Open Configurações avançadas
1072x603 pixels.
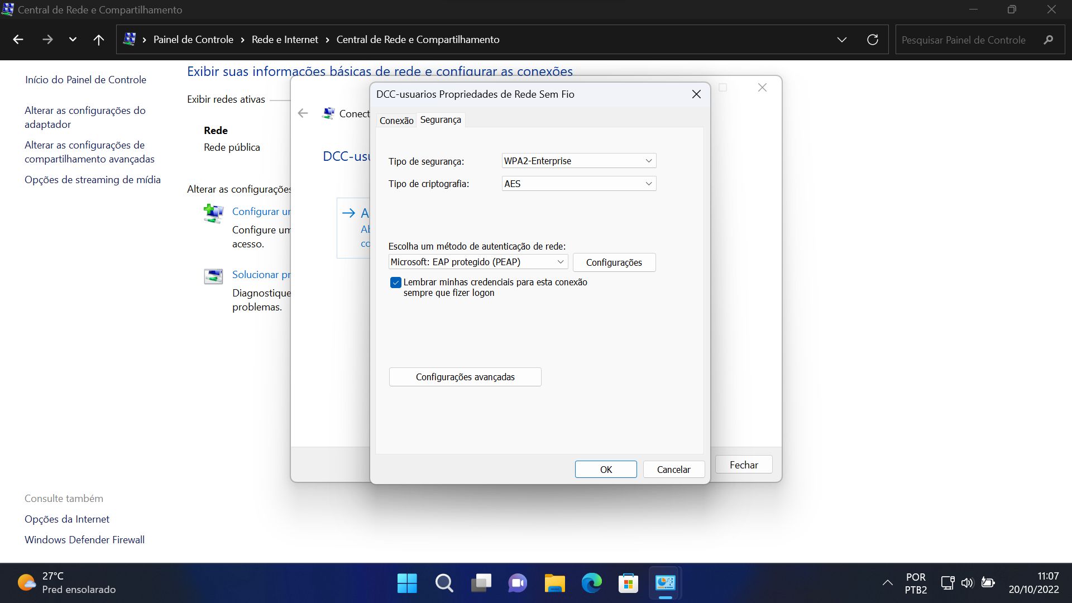coord(465,377)
